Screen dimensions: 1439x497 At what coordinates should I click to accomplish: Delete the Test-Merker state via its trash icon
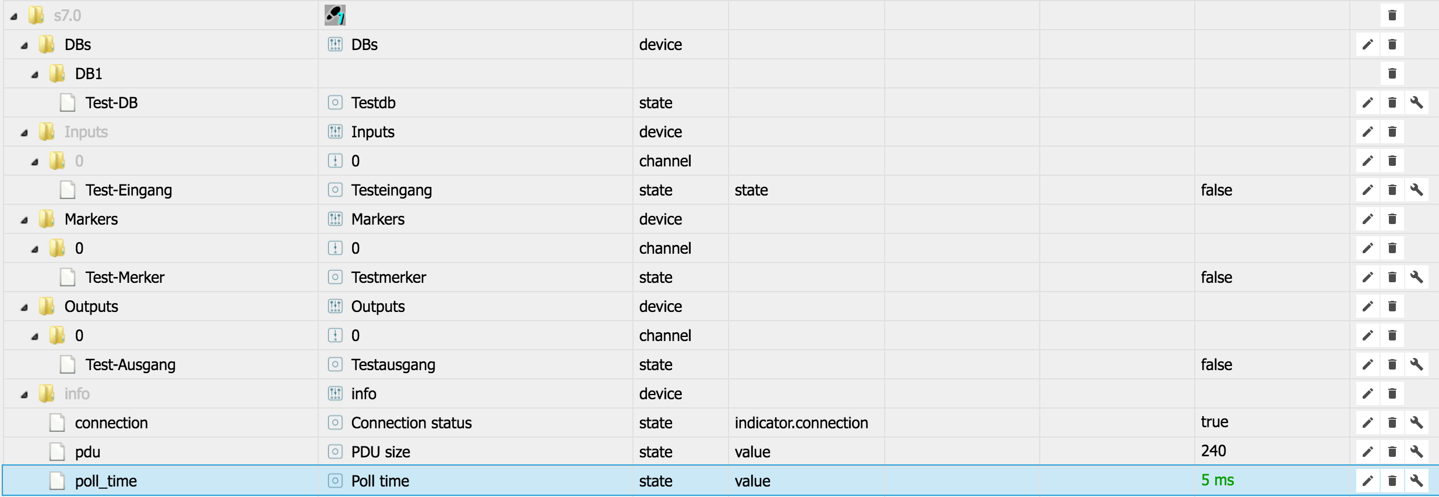(1392, 278)
